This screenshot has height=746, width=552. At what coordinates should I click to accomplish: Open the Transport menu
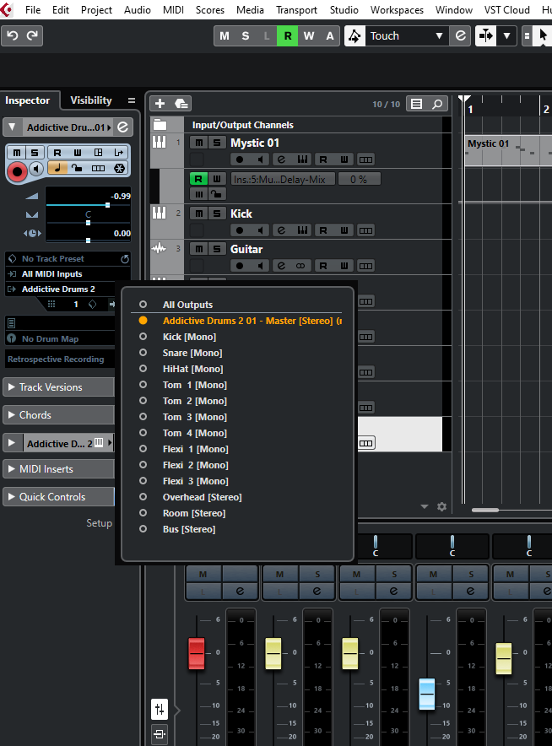click(x=296, y=10)
